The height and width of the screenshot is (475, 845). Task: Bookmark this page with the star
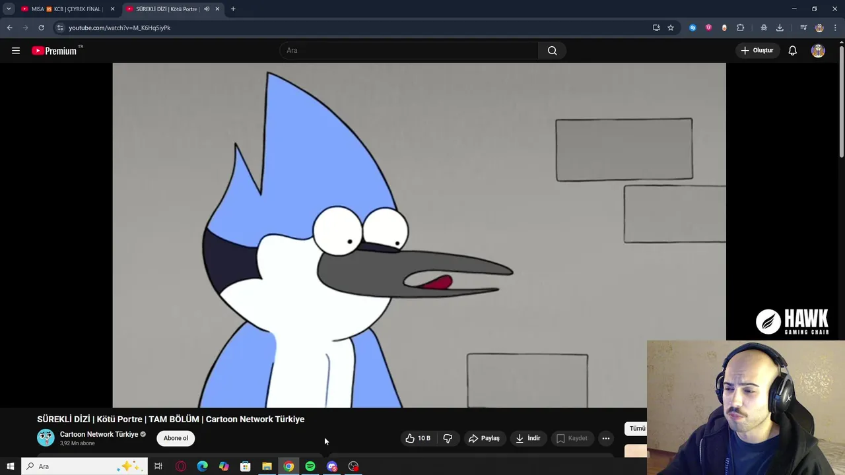pyautogui.click(x=671, y=28)
